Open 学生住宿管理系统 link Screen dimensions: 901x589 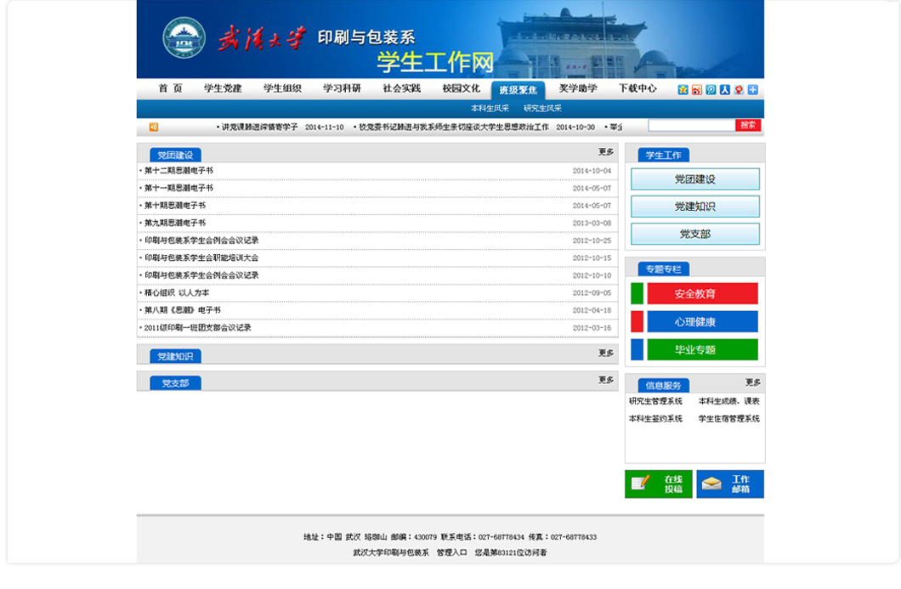pos(728,418)
